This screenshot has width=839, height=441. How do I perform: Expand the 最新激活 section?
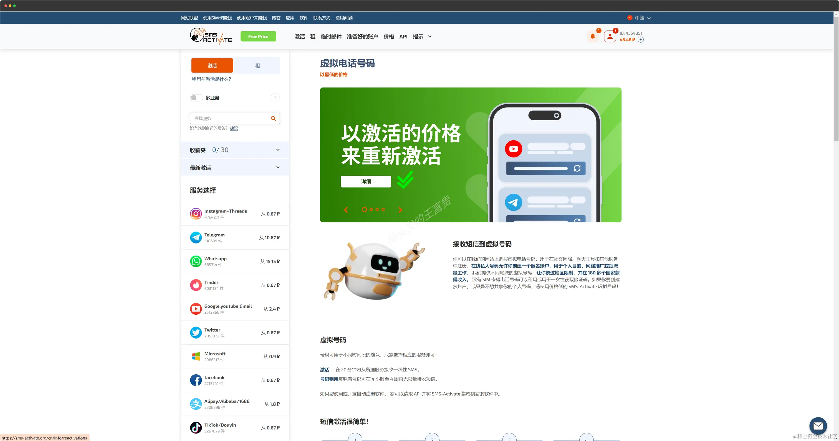(235, 168)
